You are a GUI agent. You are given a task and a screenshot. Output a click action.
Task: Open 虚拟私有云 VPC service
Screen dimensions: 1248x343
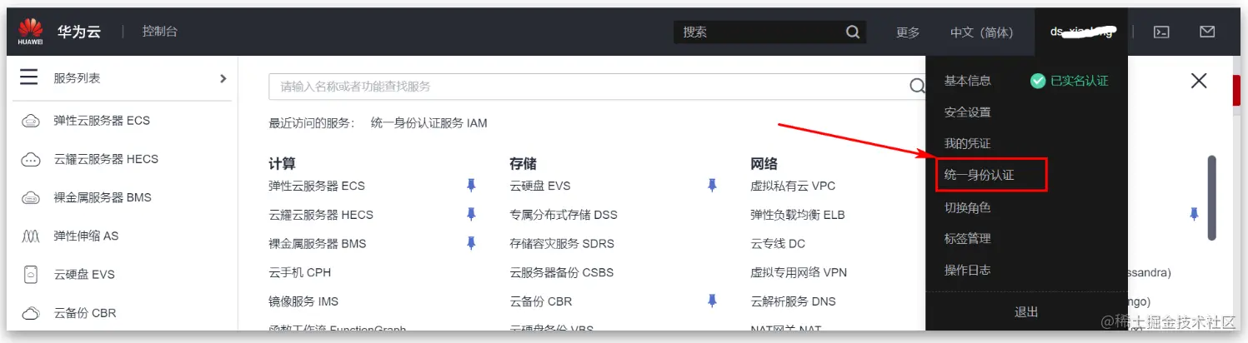pos(793,186)
